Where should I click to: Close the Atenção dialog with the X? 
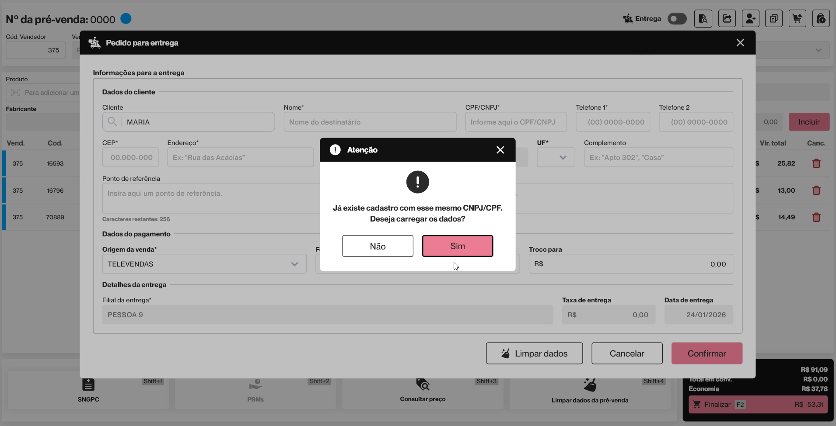(500, 150)
